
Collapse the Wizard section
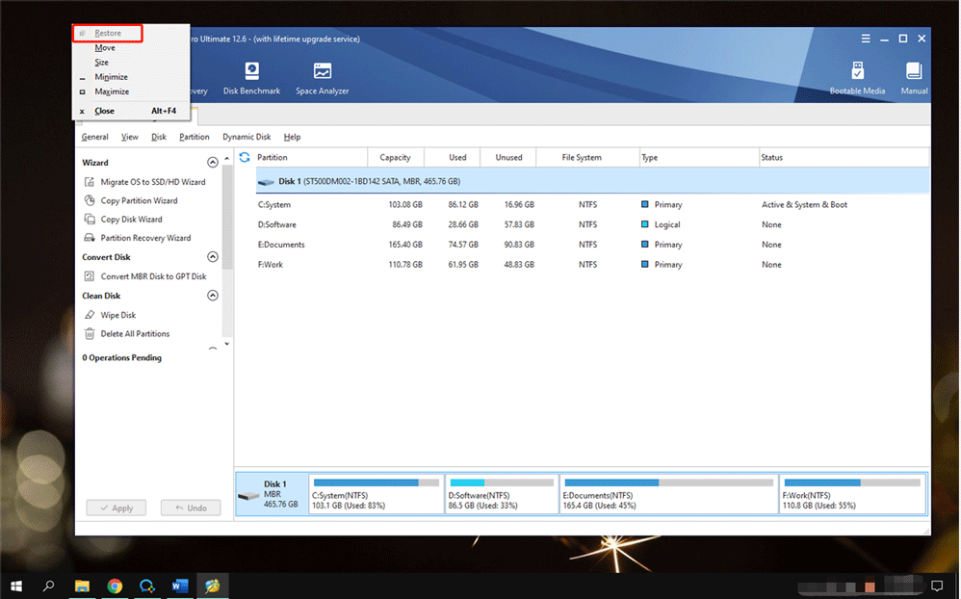pyautogui.click(x=213, y=163)
